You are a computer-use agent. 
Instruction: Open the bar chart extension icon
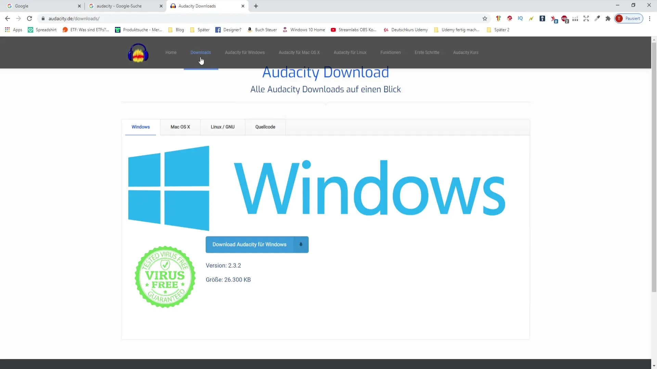click(575, 18)
